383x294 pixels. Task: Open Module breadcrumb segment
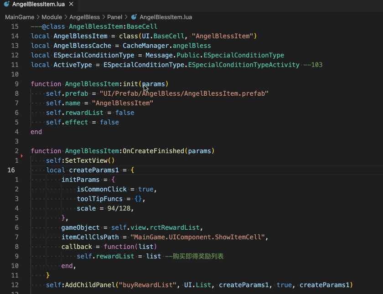(x=52, y=17)
